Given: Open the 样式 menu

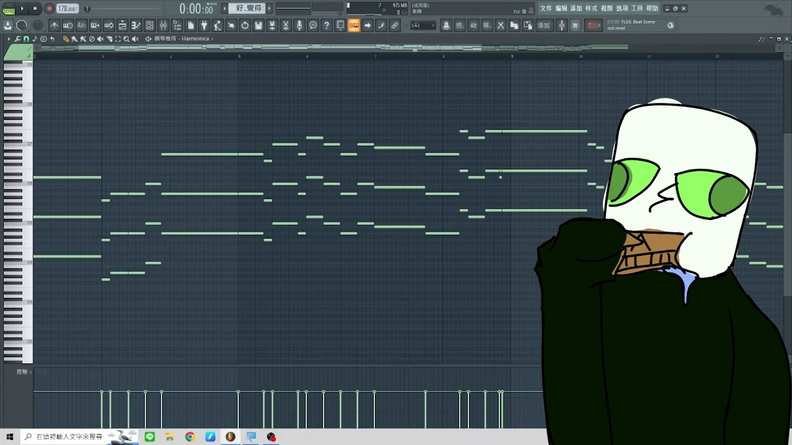Looking at the screenshot, I should pyautogui.click(x=592, y=9).
